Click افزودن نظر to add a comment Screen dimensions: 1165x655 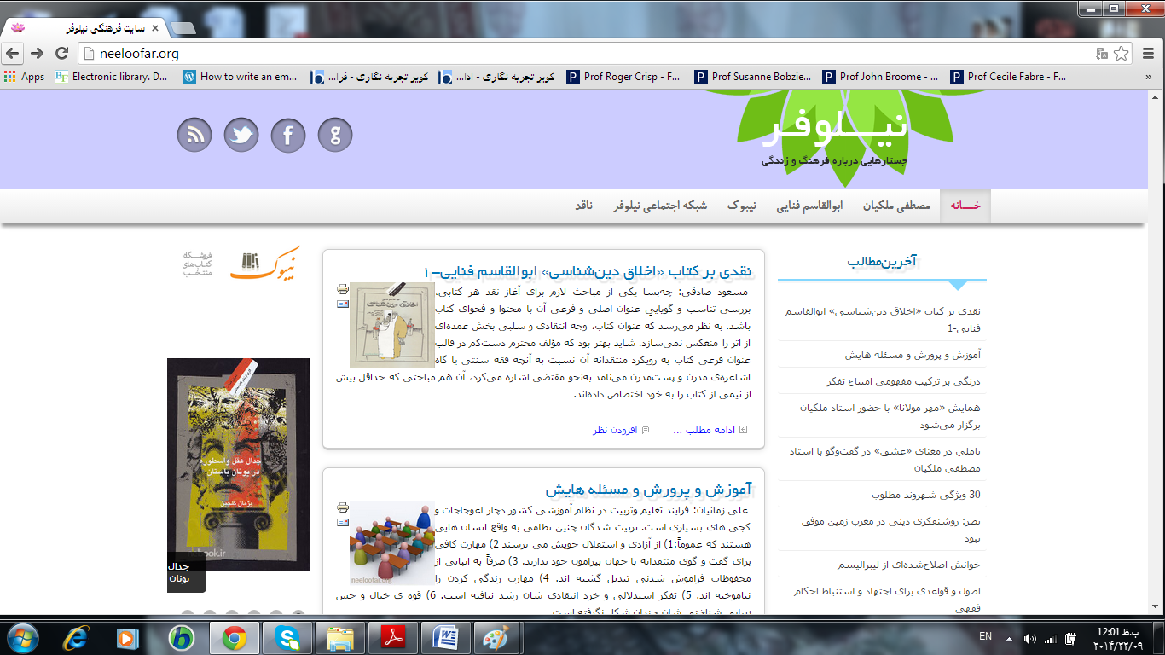coord(615,430)
